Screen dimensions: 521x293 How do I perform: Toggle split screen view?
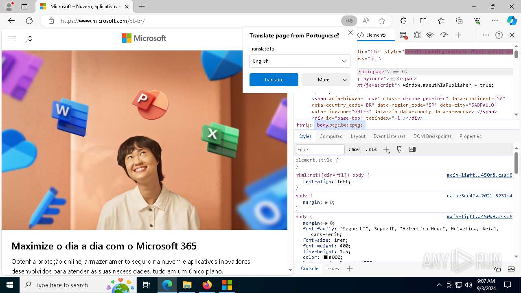point(423,21)
